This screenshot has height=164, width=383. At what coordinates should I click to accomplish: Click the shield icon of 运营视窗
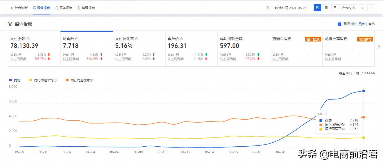click(34, 8)
